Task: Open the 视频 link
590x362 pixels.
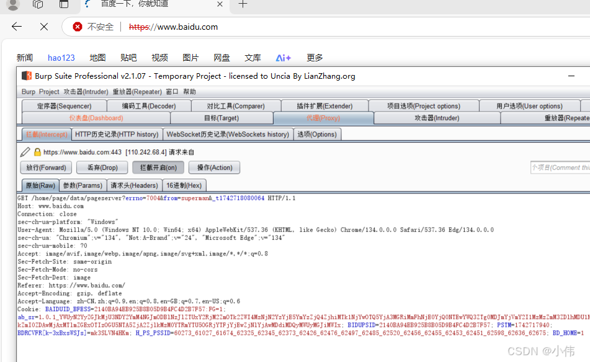Action: pos(159,58)
